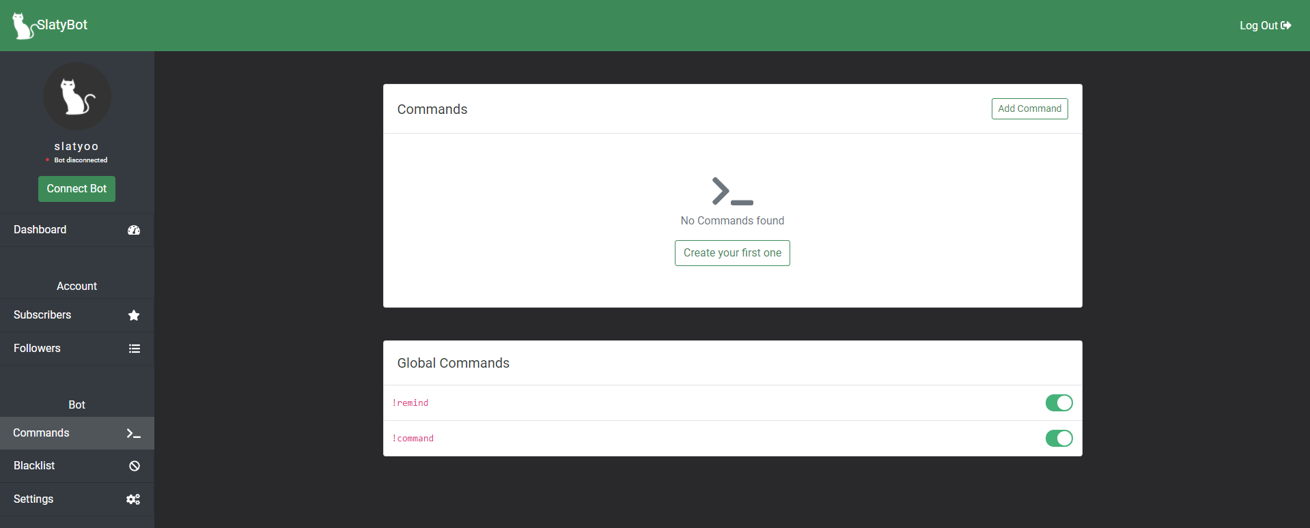Click the Global Commands heading
The image size is (1310, 528).
[x=454, y=363]
